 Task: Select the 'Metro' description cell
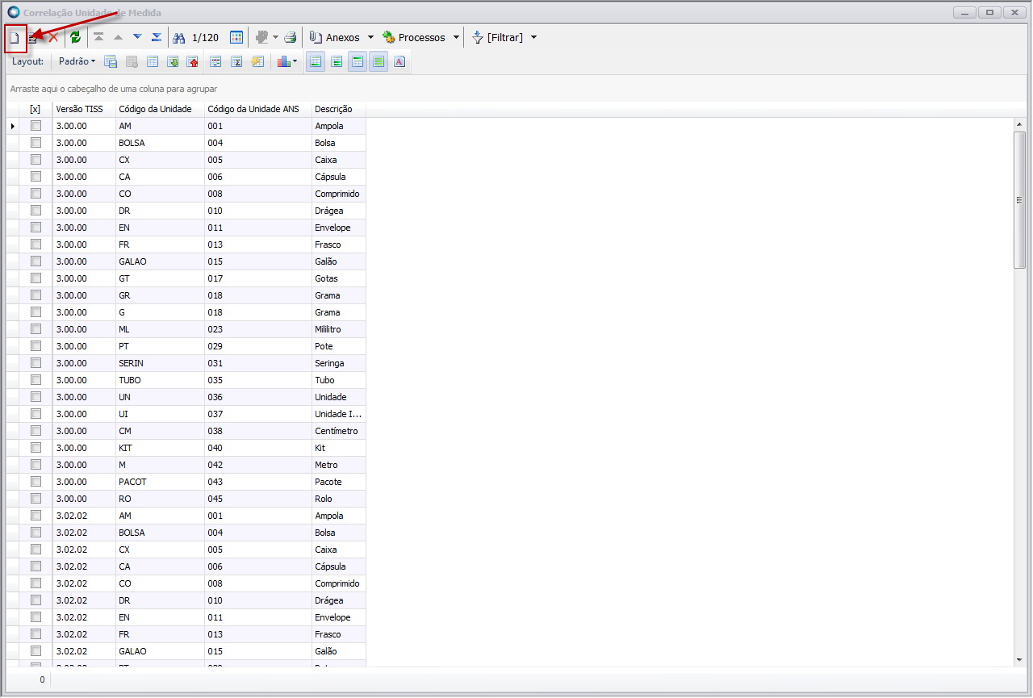[338, 465]
